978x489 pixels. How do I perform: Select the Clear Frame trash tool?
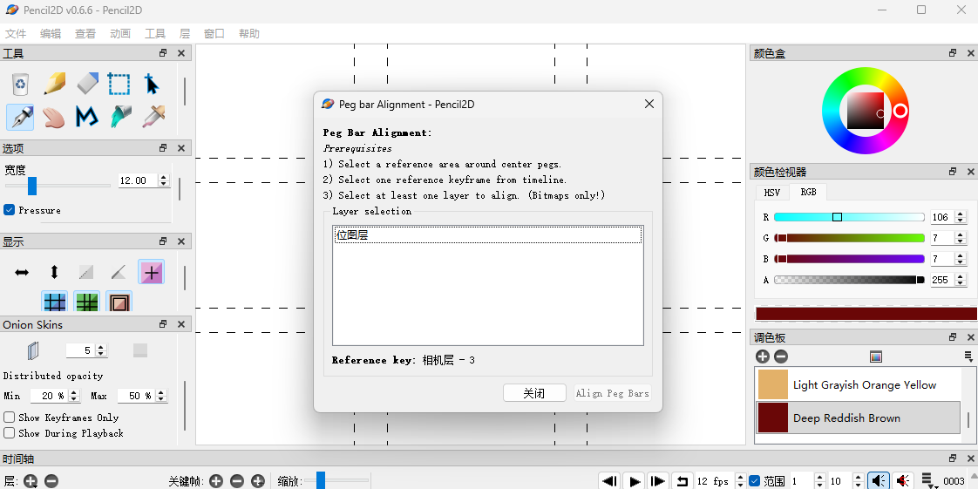21,84
